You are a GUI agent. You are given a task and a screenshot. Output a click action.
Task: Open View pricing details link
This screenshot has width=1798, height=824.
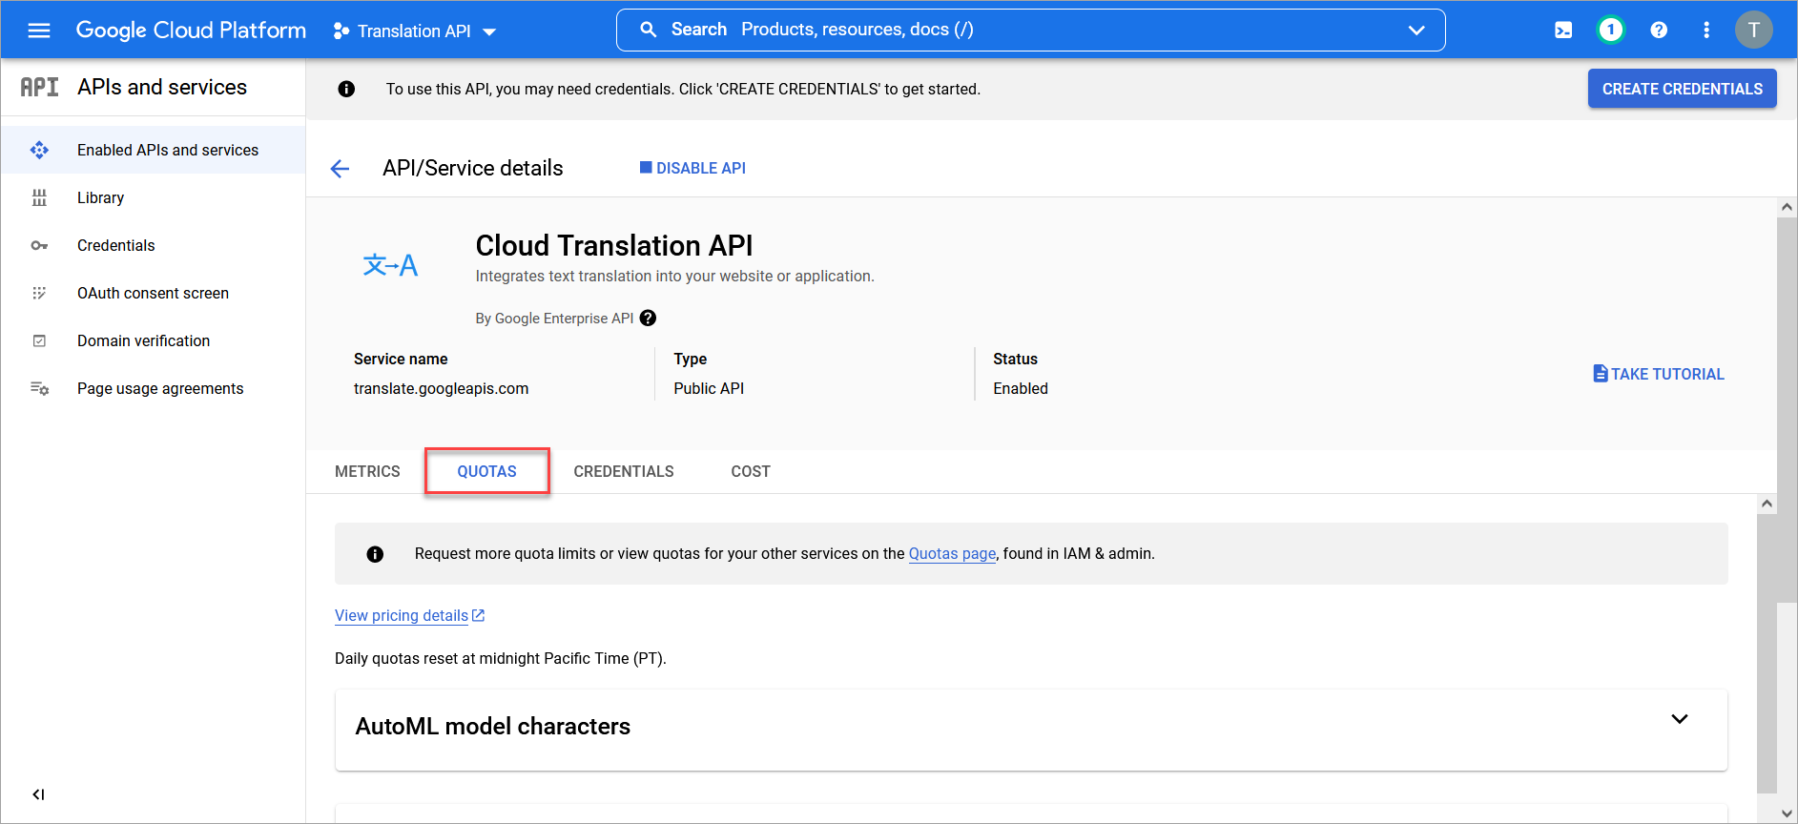(x=410, y=615)
